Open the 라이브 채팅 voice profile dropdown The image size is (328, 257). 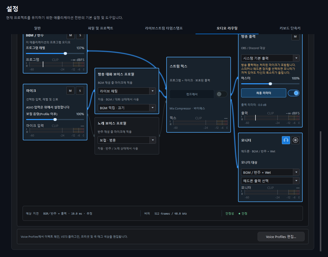pos(127,91)
